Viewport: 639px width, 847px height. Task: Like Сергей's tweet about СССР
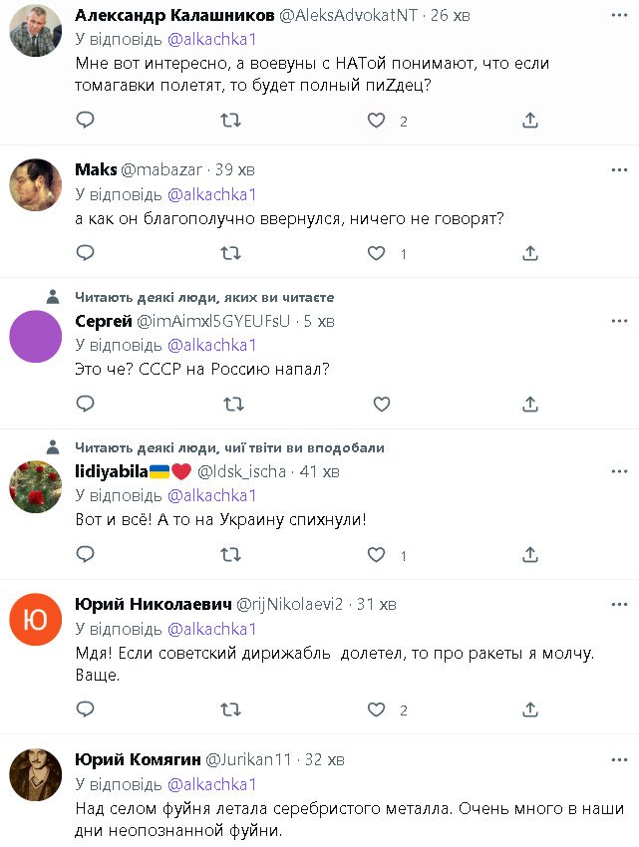tap(381, 404)
